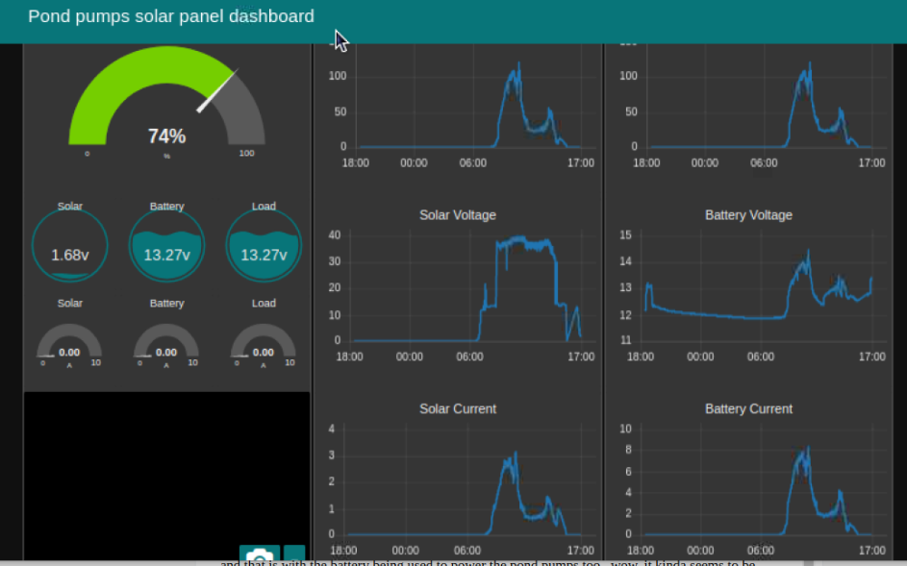This screenshot has height=566, width=907.
Task: Click the Solar Voltage chart title
Action: (x=458, y=215)
